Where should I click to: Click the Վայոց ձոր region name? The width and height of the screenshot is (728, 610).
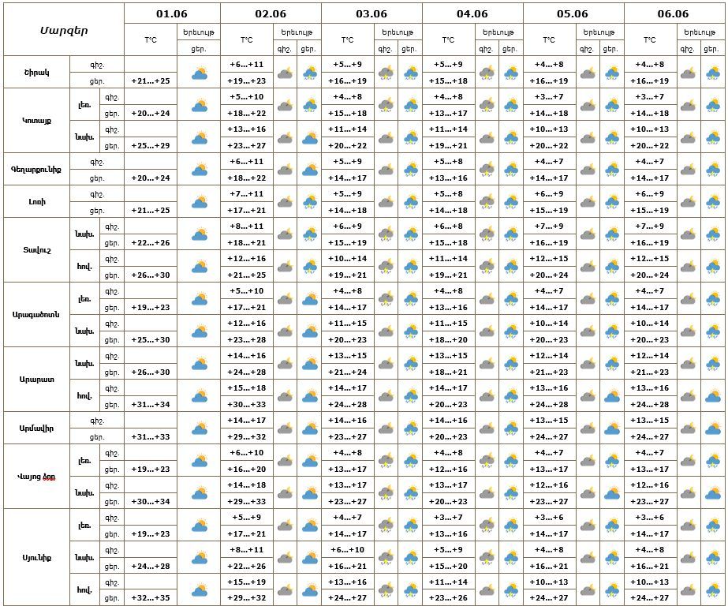coord(37,477)
